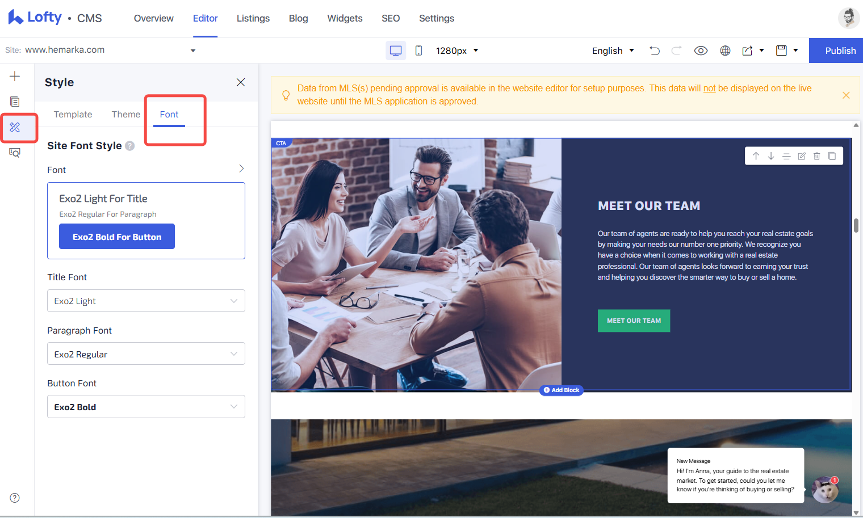The height and width of the screenshot is (518, 863).
Task: Open the Title Font dropdown
Action: [x=146, y=301]
